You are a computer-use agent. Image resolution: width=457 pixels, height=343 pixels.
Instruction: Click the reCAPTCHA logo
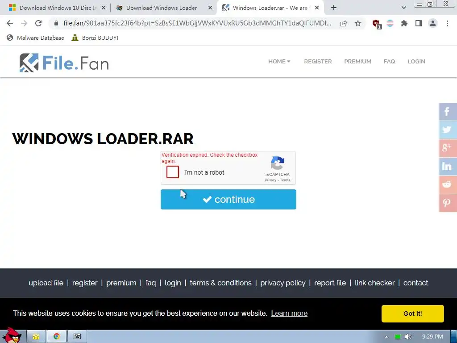[x=278, y=163]
